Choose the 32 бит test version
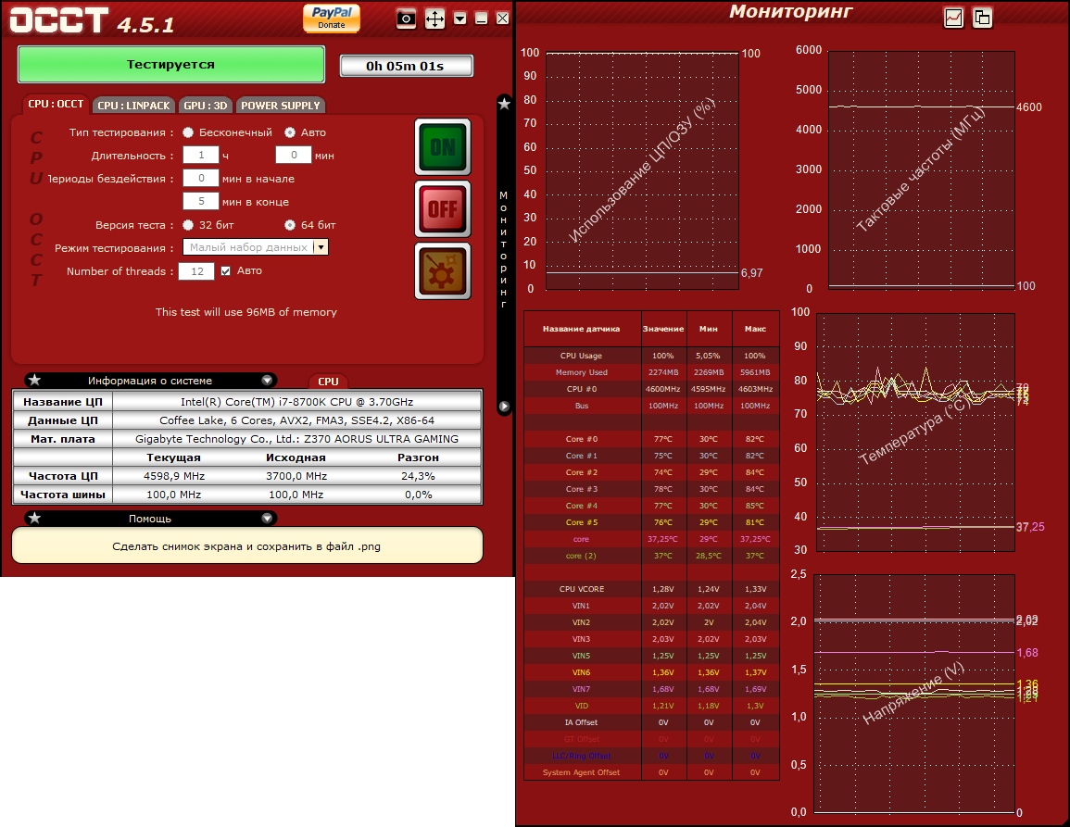Viewport: 1070px width, 827px height. coord(188,224)
